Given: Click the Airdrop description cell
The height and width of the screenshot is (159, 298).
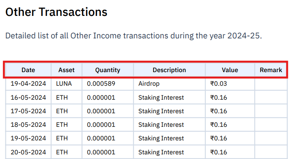Looking at the screenshot, I should [x=169, y=84].
